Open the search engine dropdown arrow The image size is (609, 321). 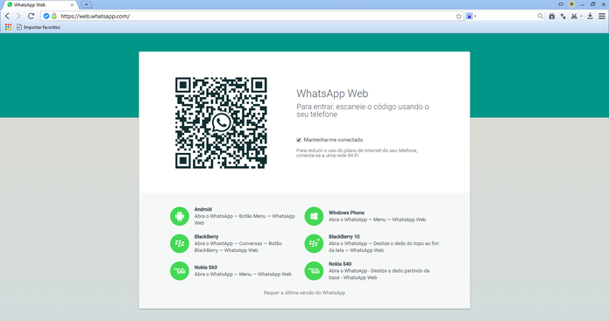[x=476, y=17]
